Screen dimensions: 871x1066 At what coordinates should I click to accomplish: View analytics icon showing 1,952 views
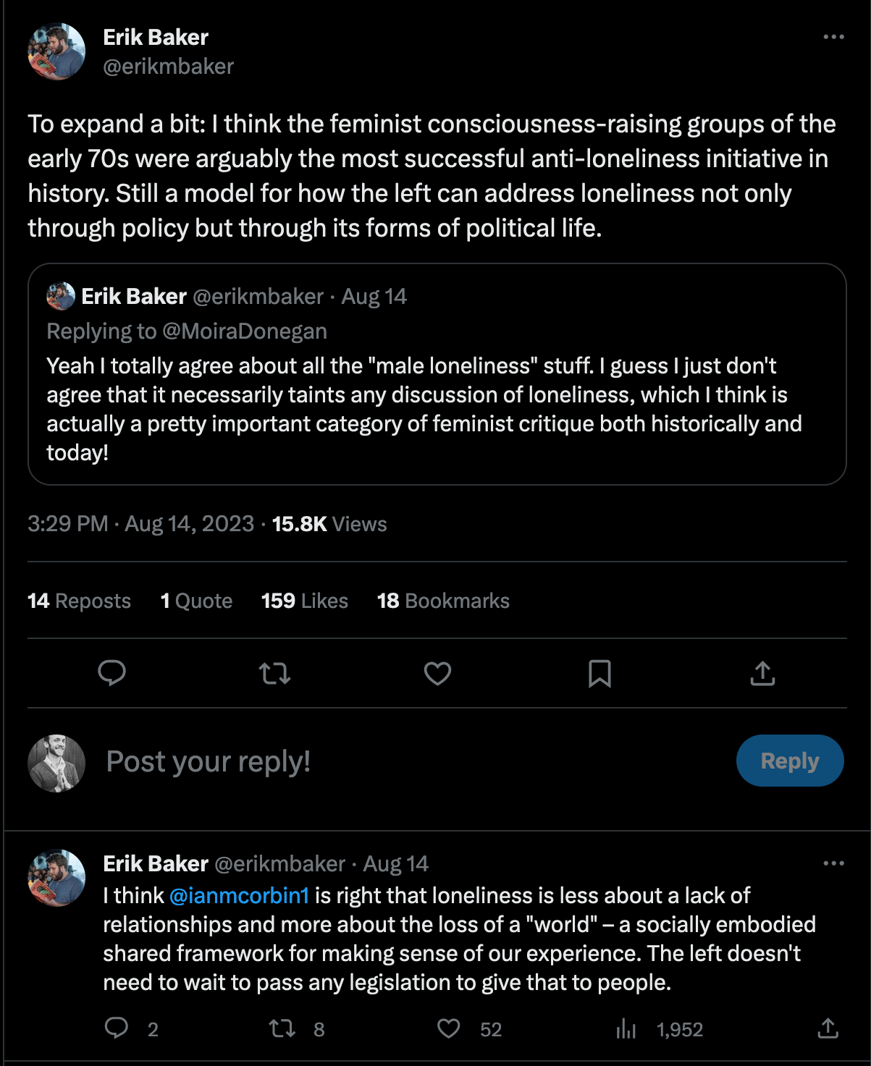point(626,1028)
